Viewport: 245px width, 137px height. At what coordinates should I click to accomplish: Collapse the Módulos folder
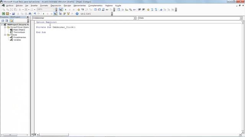[5, 35]
